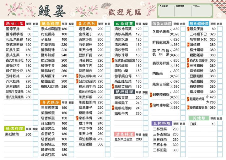Click the menu item 五更腸旺
226x160 pixels.
86,44
